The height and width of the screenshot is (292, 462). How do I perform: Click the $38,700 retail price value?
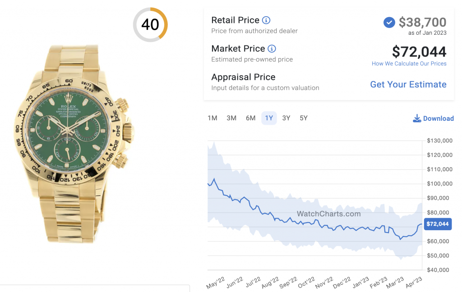pos(423,22)
